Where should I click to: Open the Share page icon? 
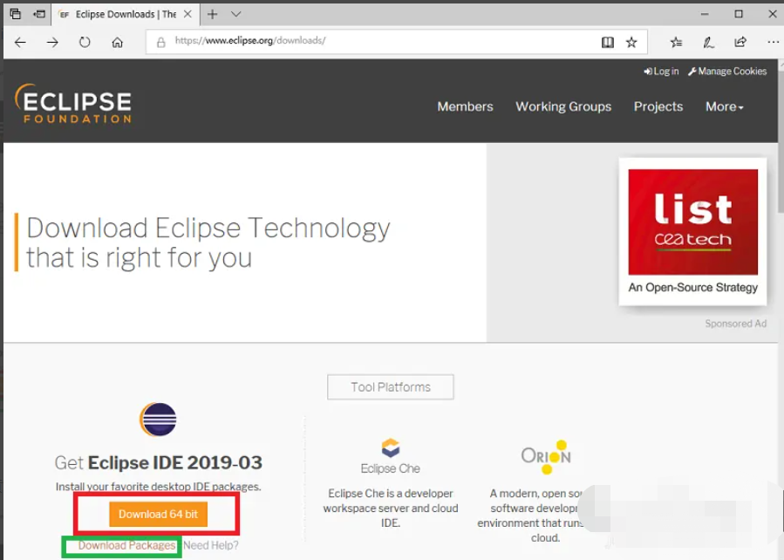tap(740, 42)
